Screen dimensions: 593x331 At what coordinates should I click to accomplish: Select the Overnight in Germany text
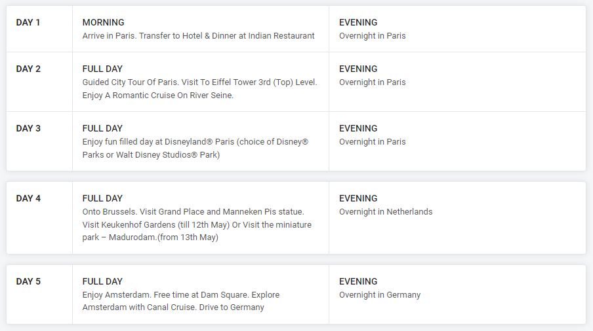380,295
